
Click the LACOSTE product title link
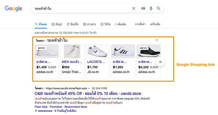click(x=96, y=62)
